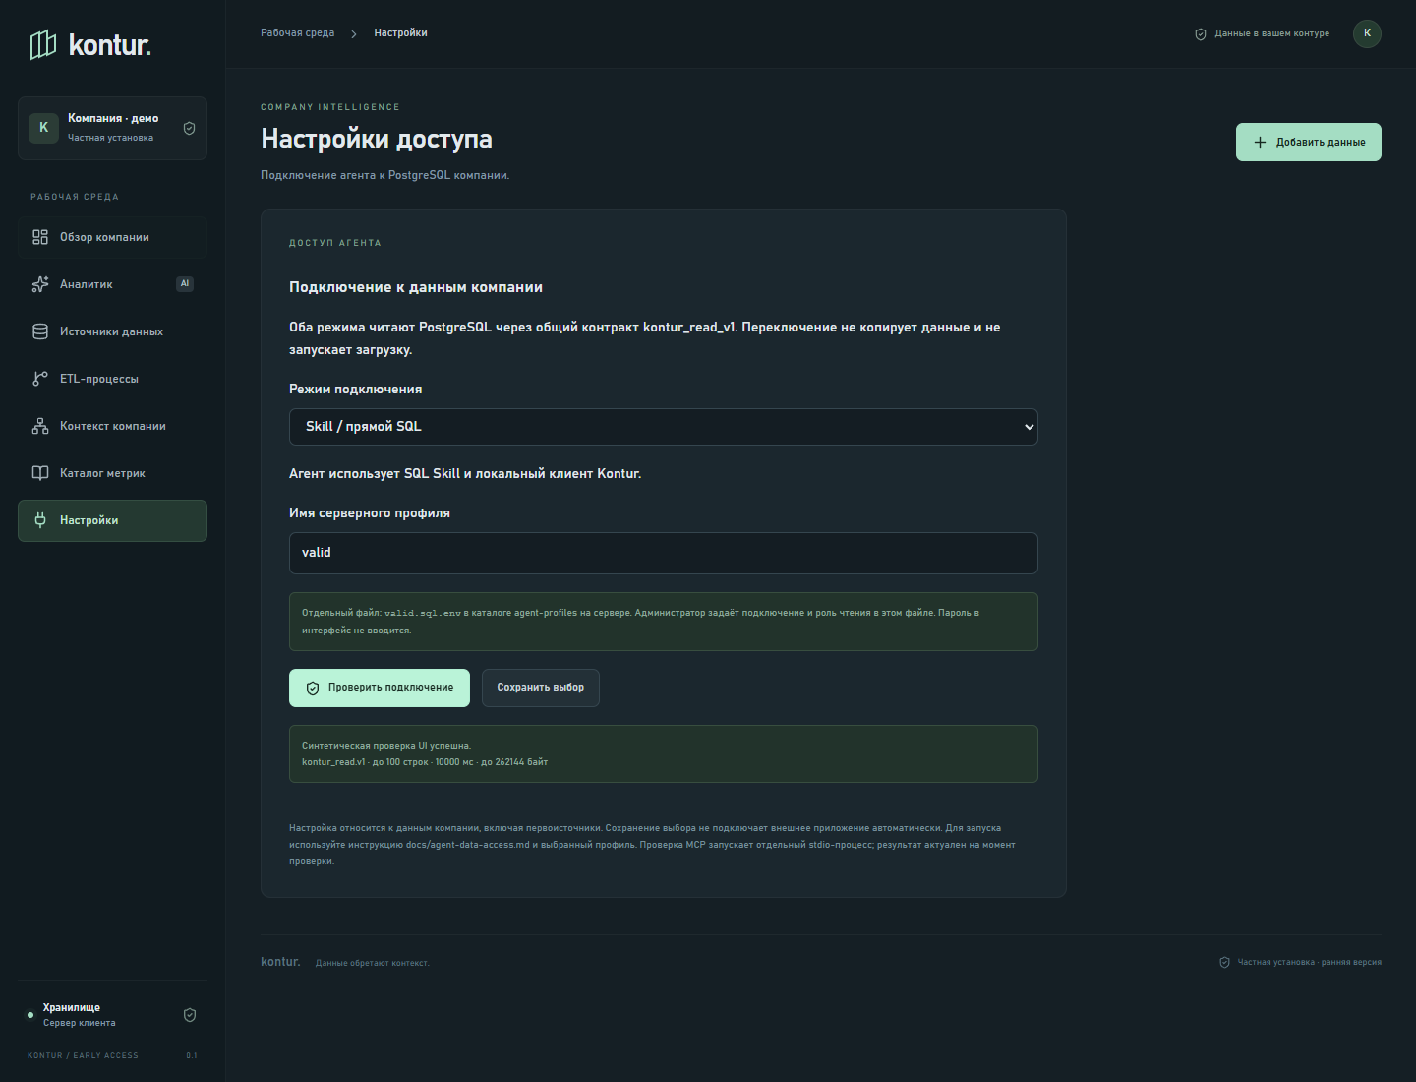
Task: Click the breadcrumb chevron separator
Action: click(x=354, y=34)
